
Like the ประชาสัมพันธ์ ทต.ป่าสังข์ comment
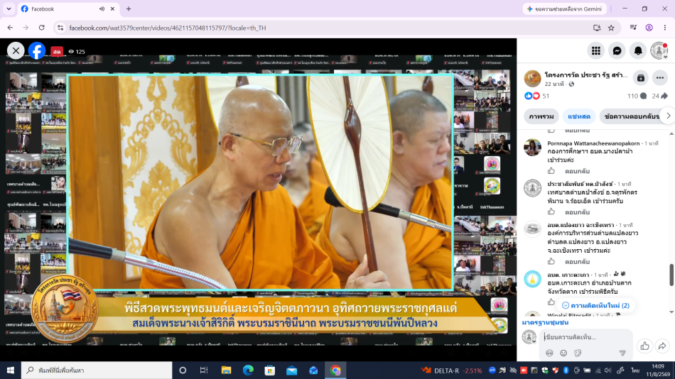551,212
